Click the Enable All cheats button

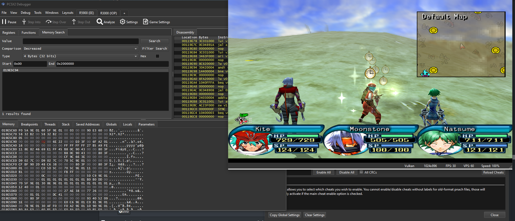pyautogui.click(x=323, y=172)
